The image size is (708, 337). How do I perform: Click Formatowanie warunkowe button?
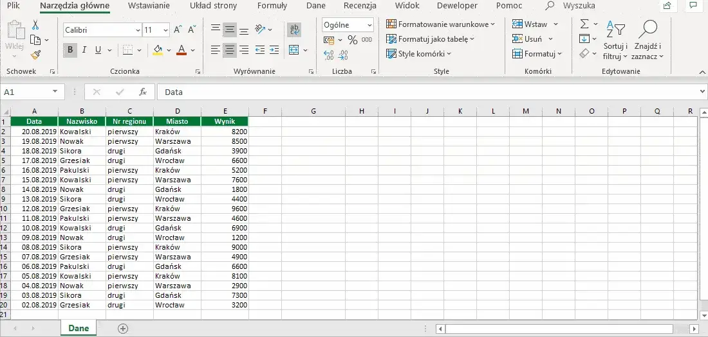[440, 24]
